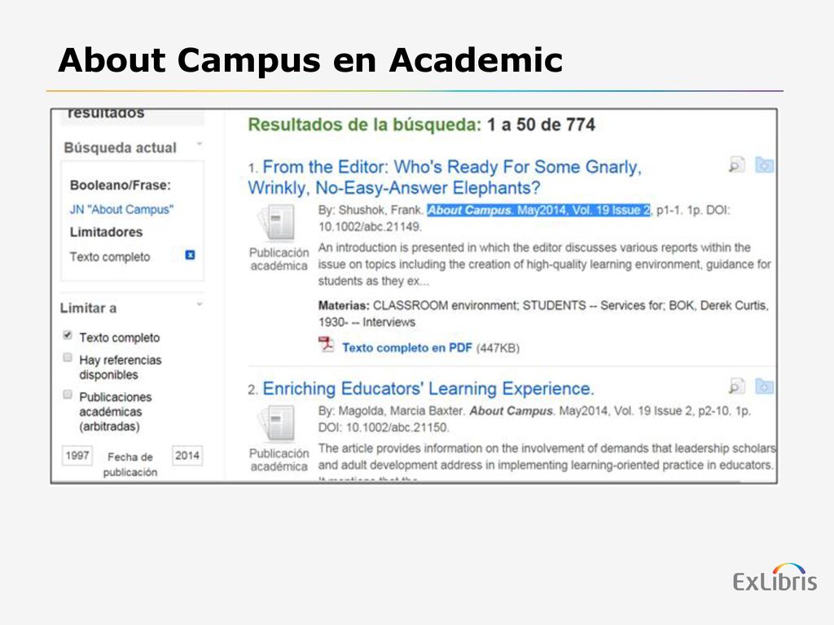Open preview icon for From the Editor result
Screen dimensions: 834x625
(736, 164)
